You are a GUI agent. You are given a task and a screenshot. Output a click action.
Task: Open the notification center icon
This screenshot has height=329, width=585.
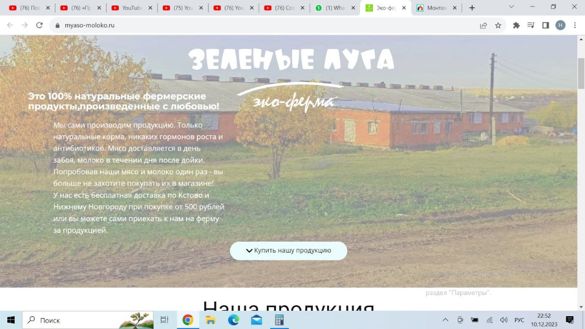tap(570, 320)
